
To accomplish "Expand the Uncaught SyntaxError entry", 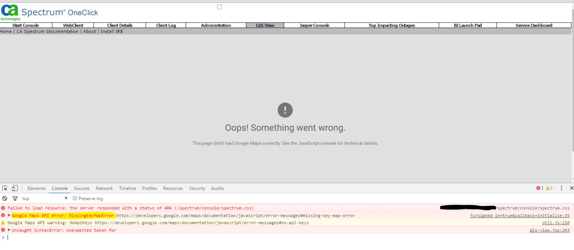I will [9, 230].
